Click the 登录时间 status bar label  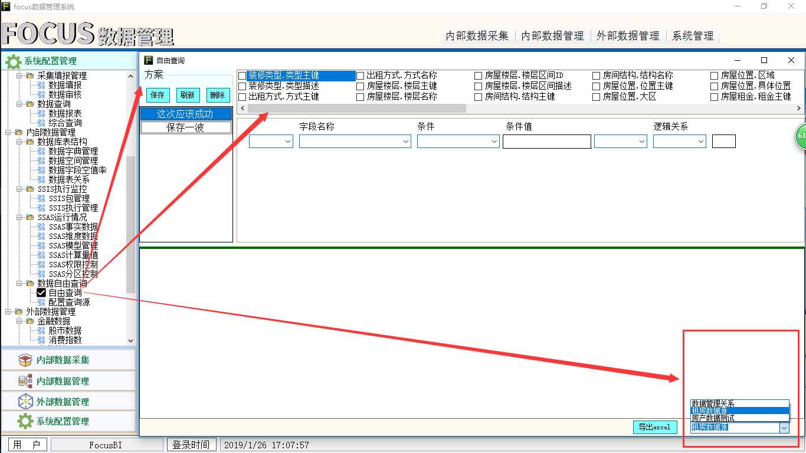pos(191,445)
